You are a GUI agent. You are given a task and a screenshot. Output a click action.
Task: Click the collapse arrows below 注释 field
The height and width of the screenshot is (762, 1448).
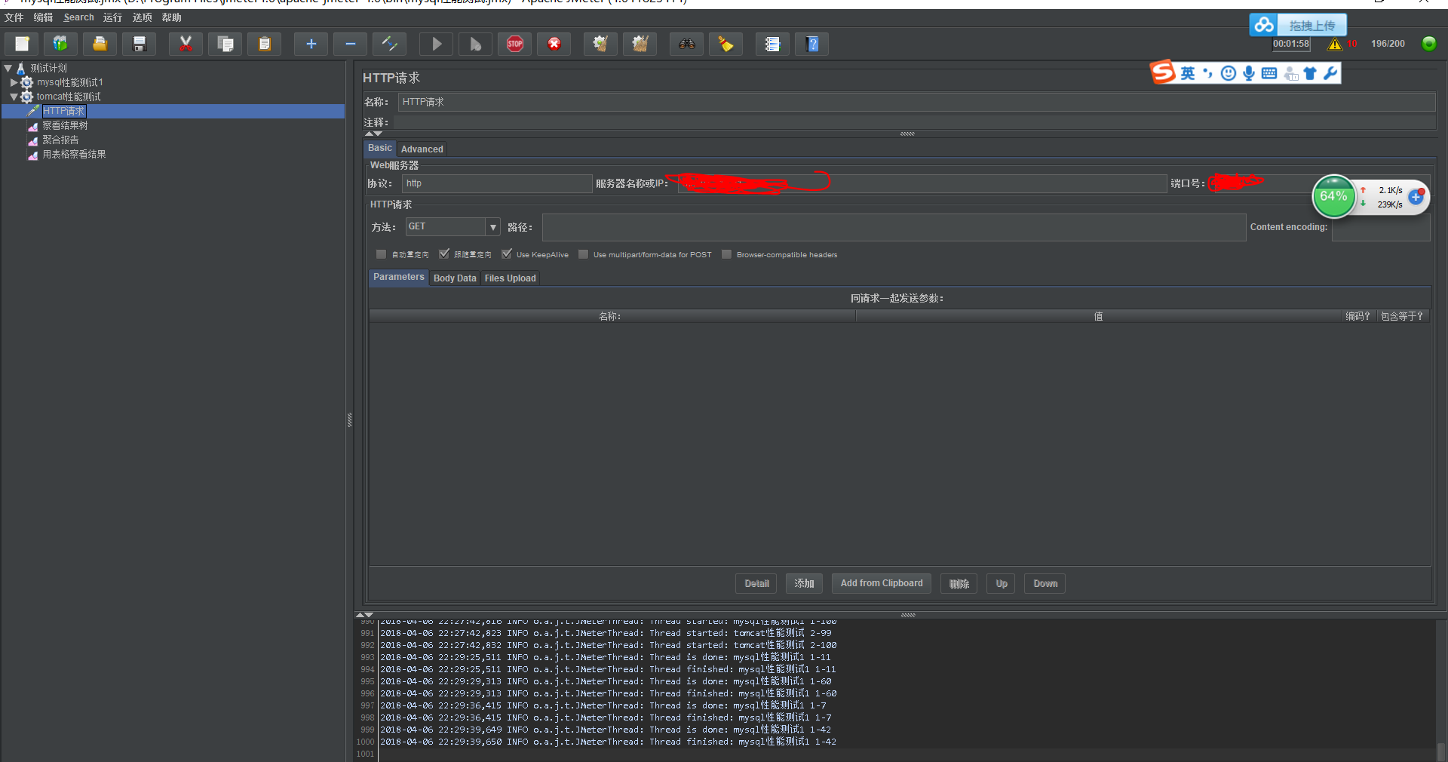click(374, 134)
